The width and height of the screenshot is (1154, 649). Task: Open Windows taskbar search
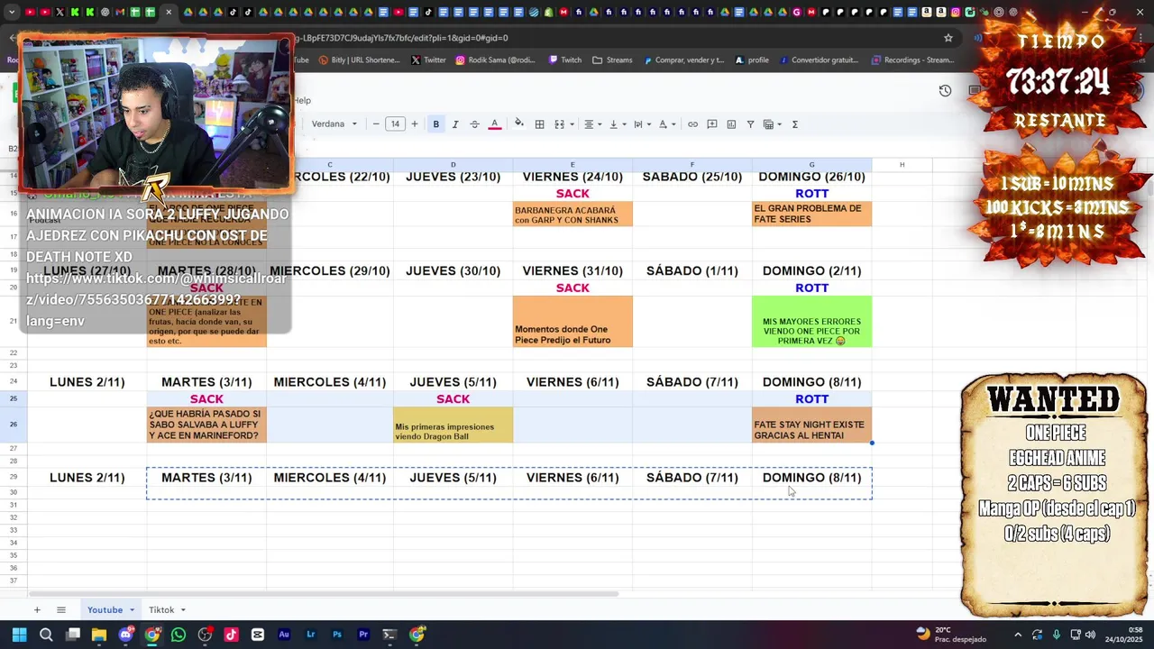click(x=46, y=635)
